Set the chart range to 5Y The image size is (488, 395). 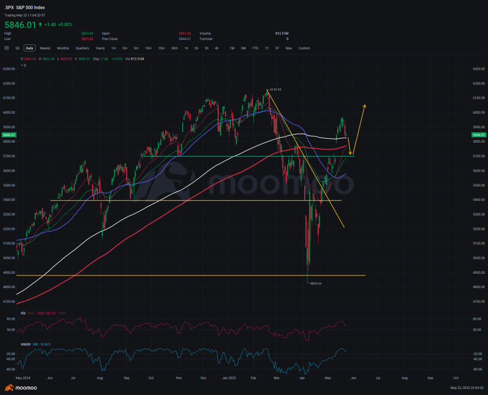pos(277,48)
